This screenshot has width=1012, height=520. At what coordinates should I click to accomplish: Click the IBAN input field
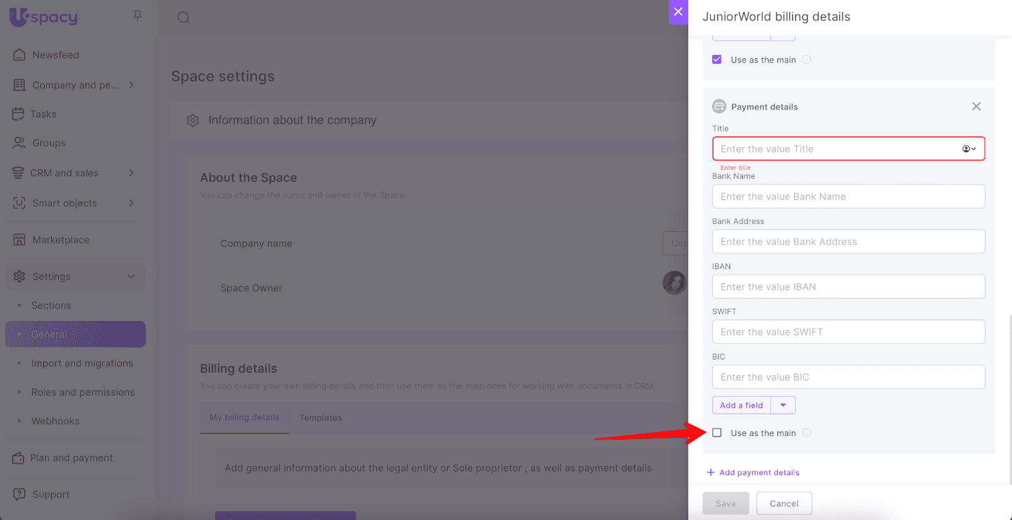[x=848, y=287]
